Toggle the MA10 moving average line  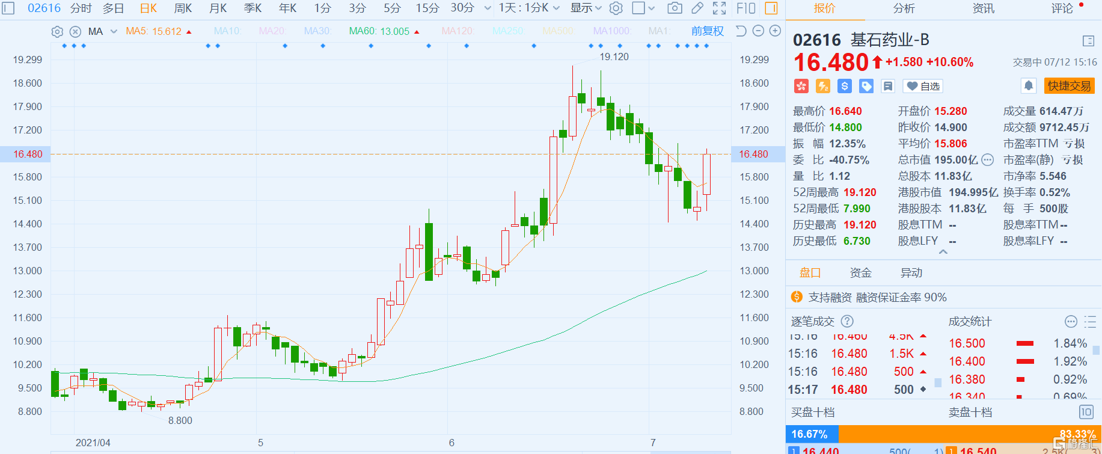[x=227, y=31]
